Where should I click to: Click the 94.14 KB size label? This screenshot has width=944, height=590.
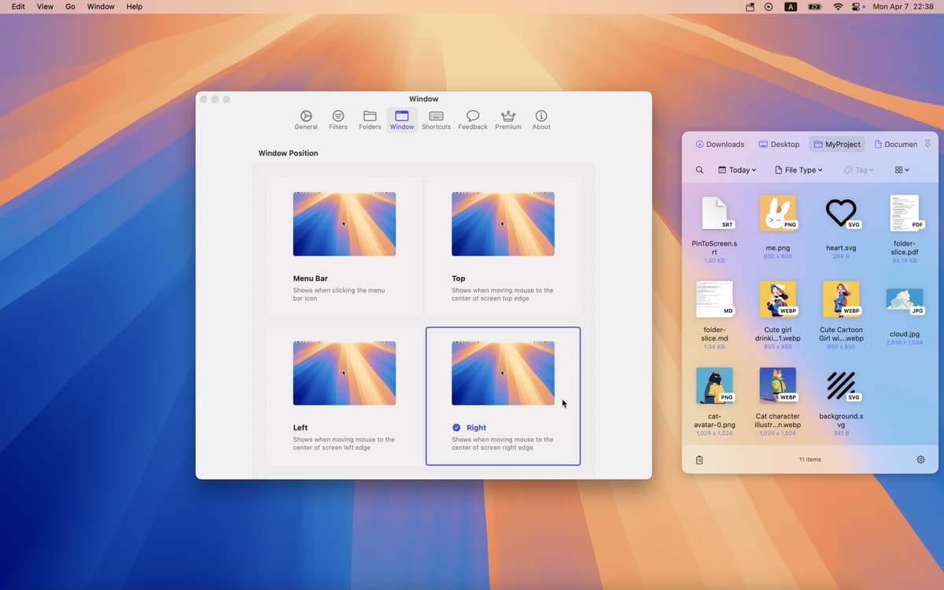pyautogui.click(x=905, y=260)
